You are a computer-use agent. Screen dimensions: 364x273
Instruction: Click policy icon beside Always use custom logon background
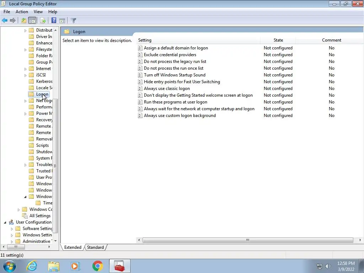tap(140, 116)
